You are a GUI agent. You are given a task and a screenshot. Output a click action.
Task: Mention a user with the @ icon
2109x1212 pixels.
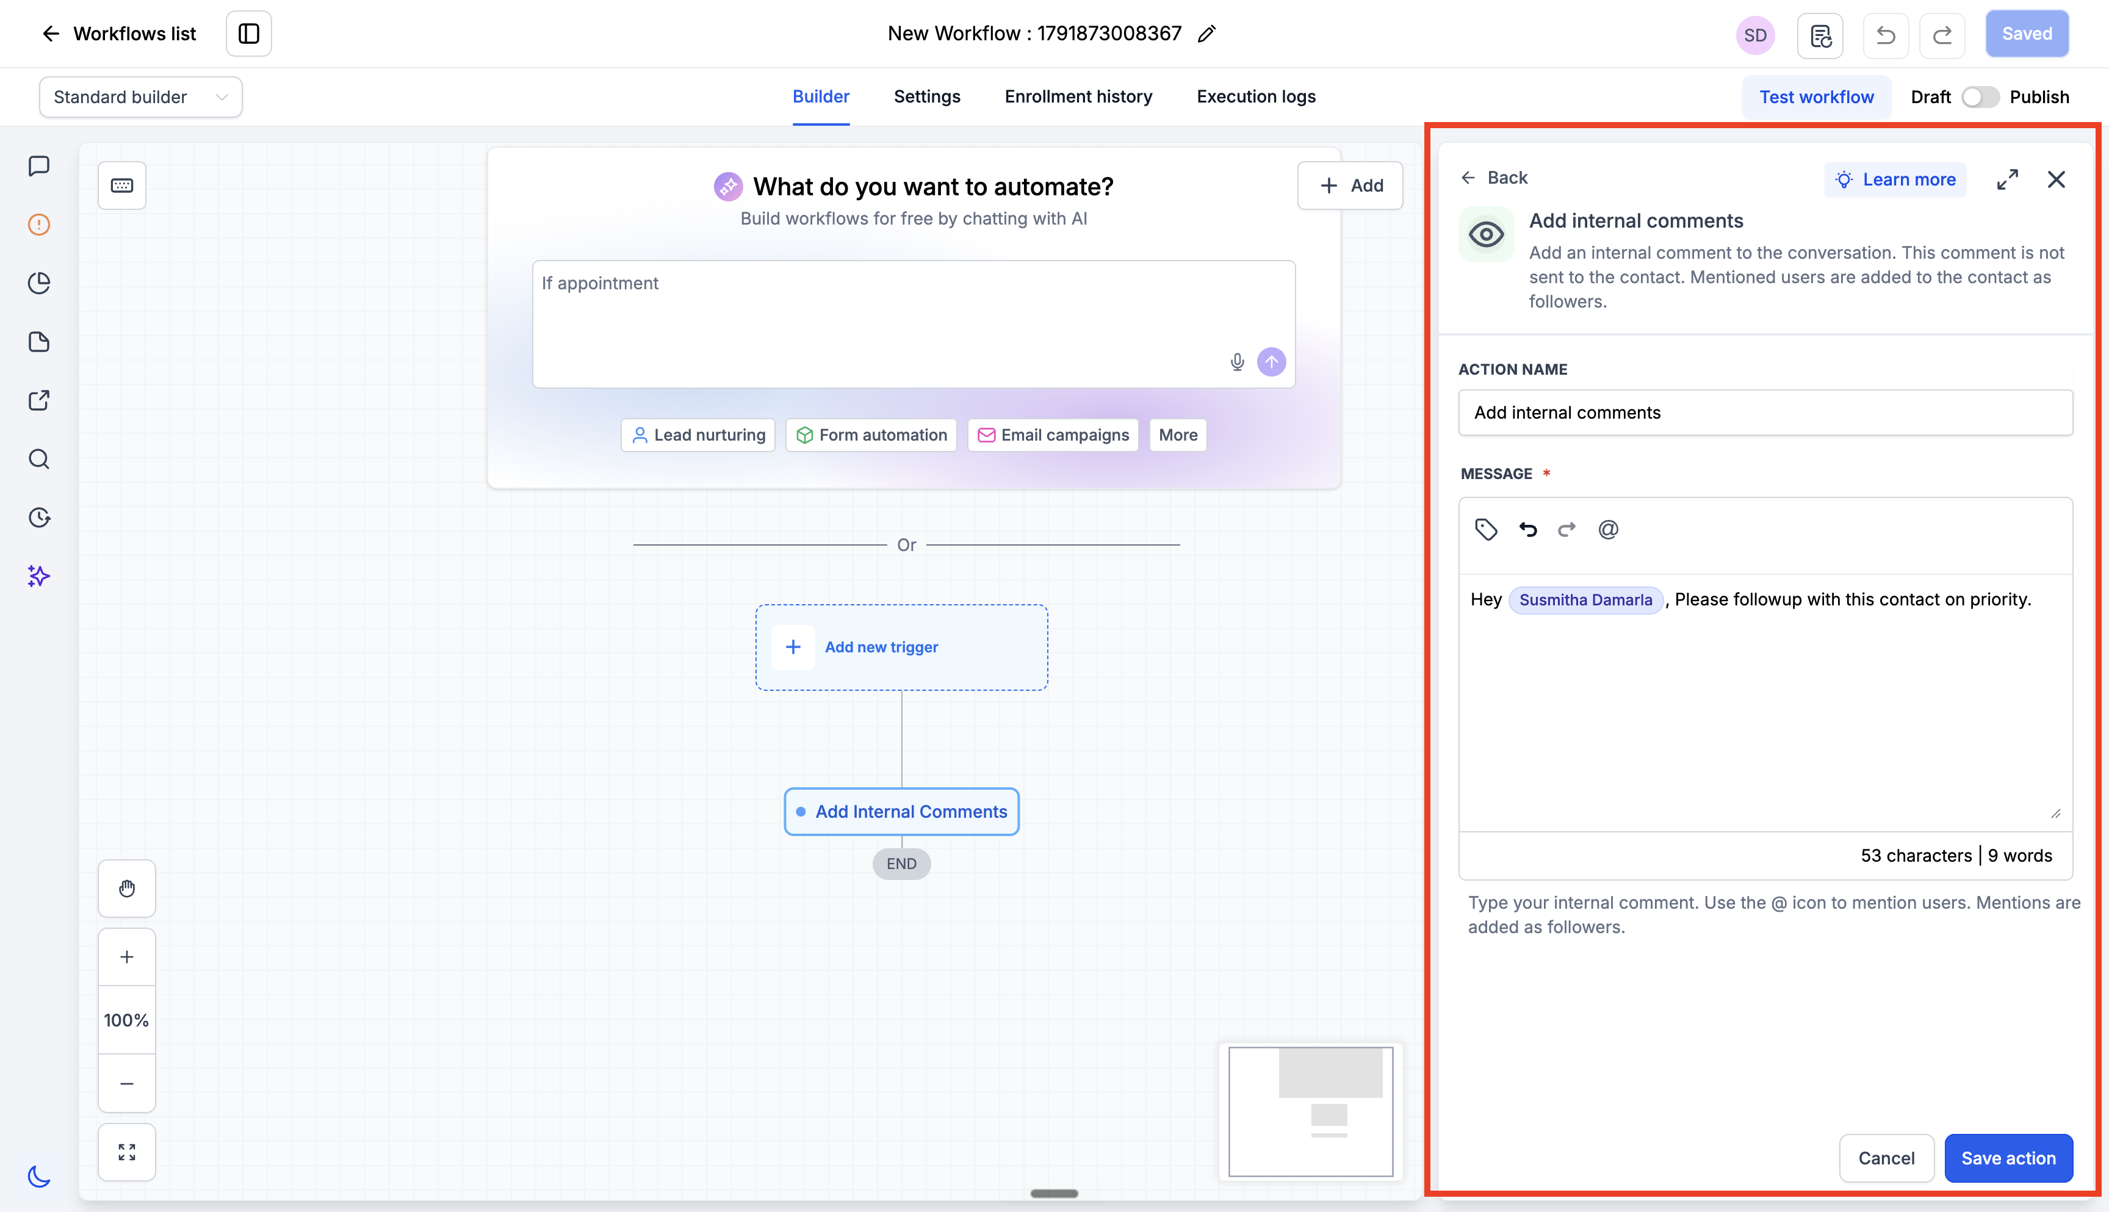coord(1608,530)
